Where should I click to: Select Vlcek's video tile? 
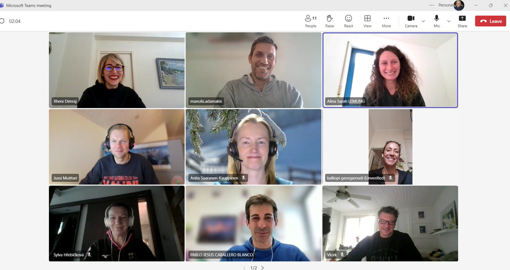point(390,223)
